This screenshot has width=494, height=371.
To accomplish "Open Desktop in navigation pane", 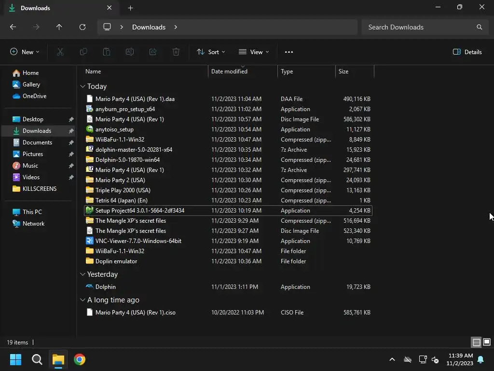I will 33,119.
